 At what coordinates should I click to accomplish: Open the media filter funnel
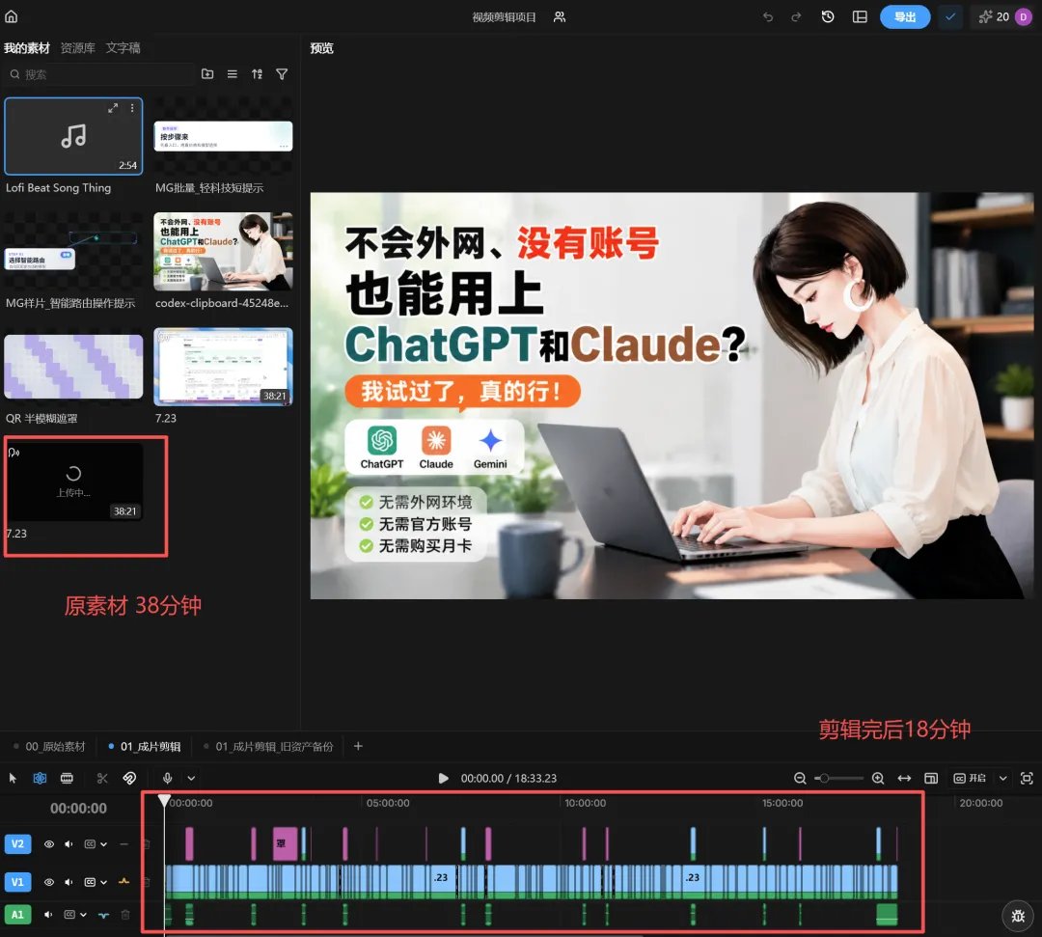coord(282,74)
